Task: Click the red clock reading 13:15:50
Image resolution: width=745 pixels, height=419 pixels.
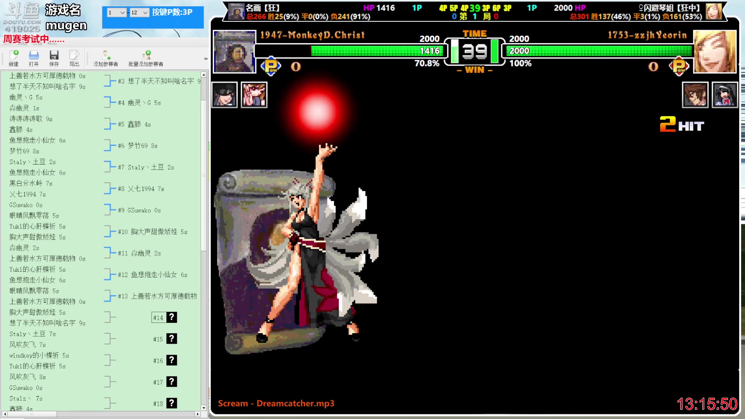Action: click(x=707, y=404)
